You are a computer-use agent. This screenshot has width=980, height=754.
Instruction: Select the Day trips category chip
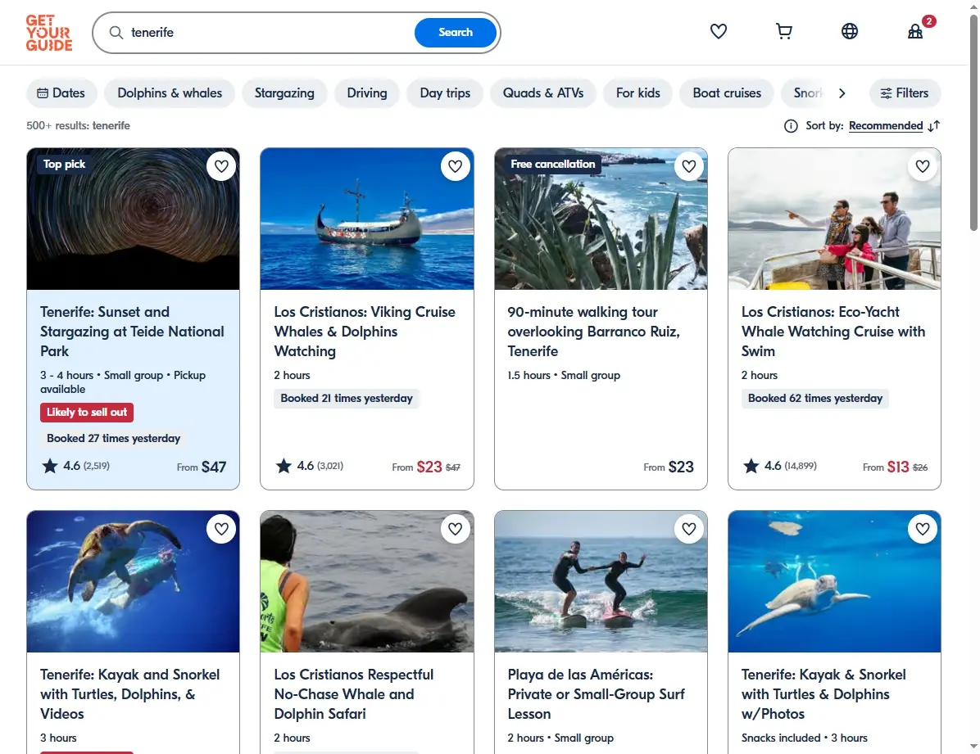445,93
